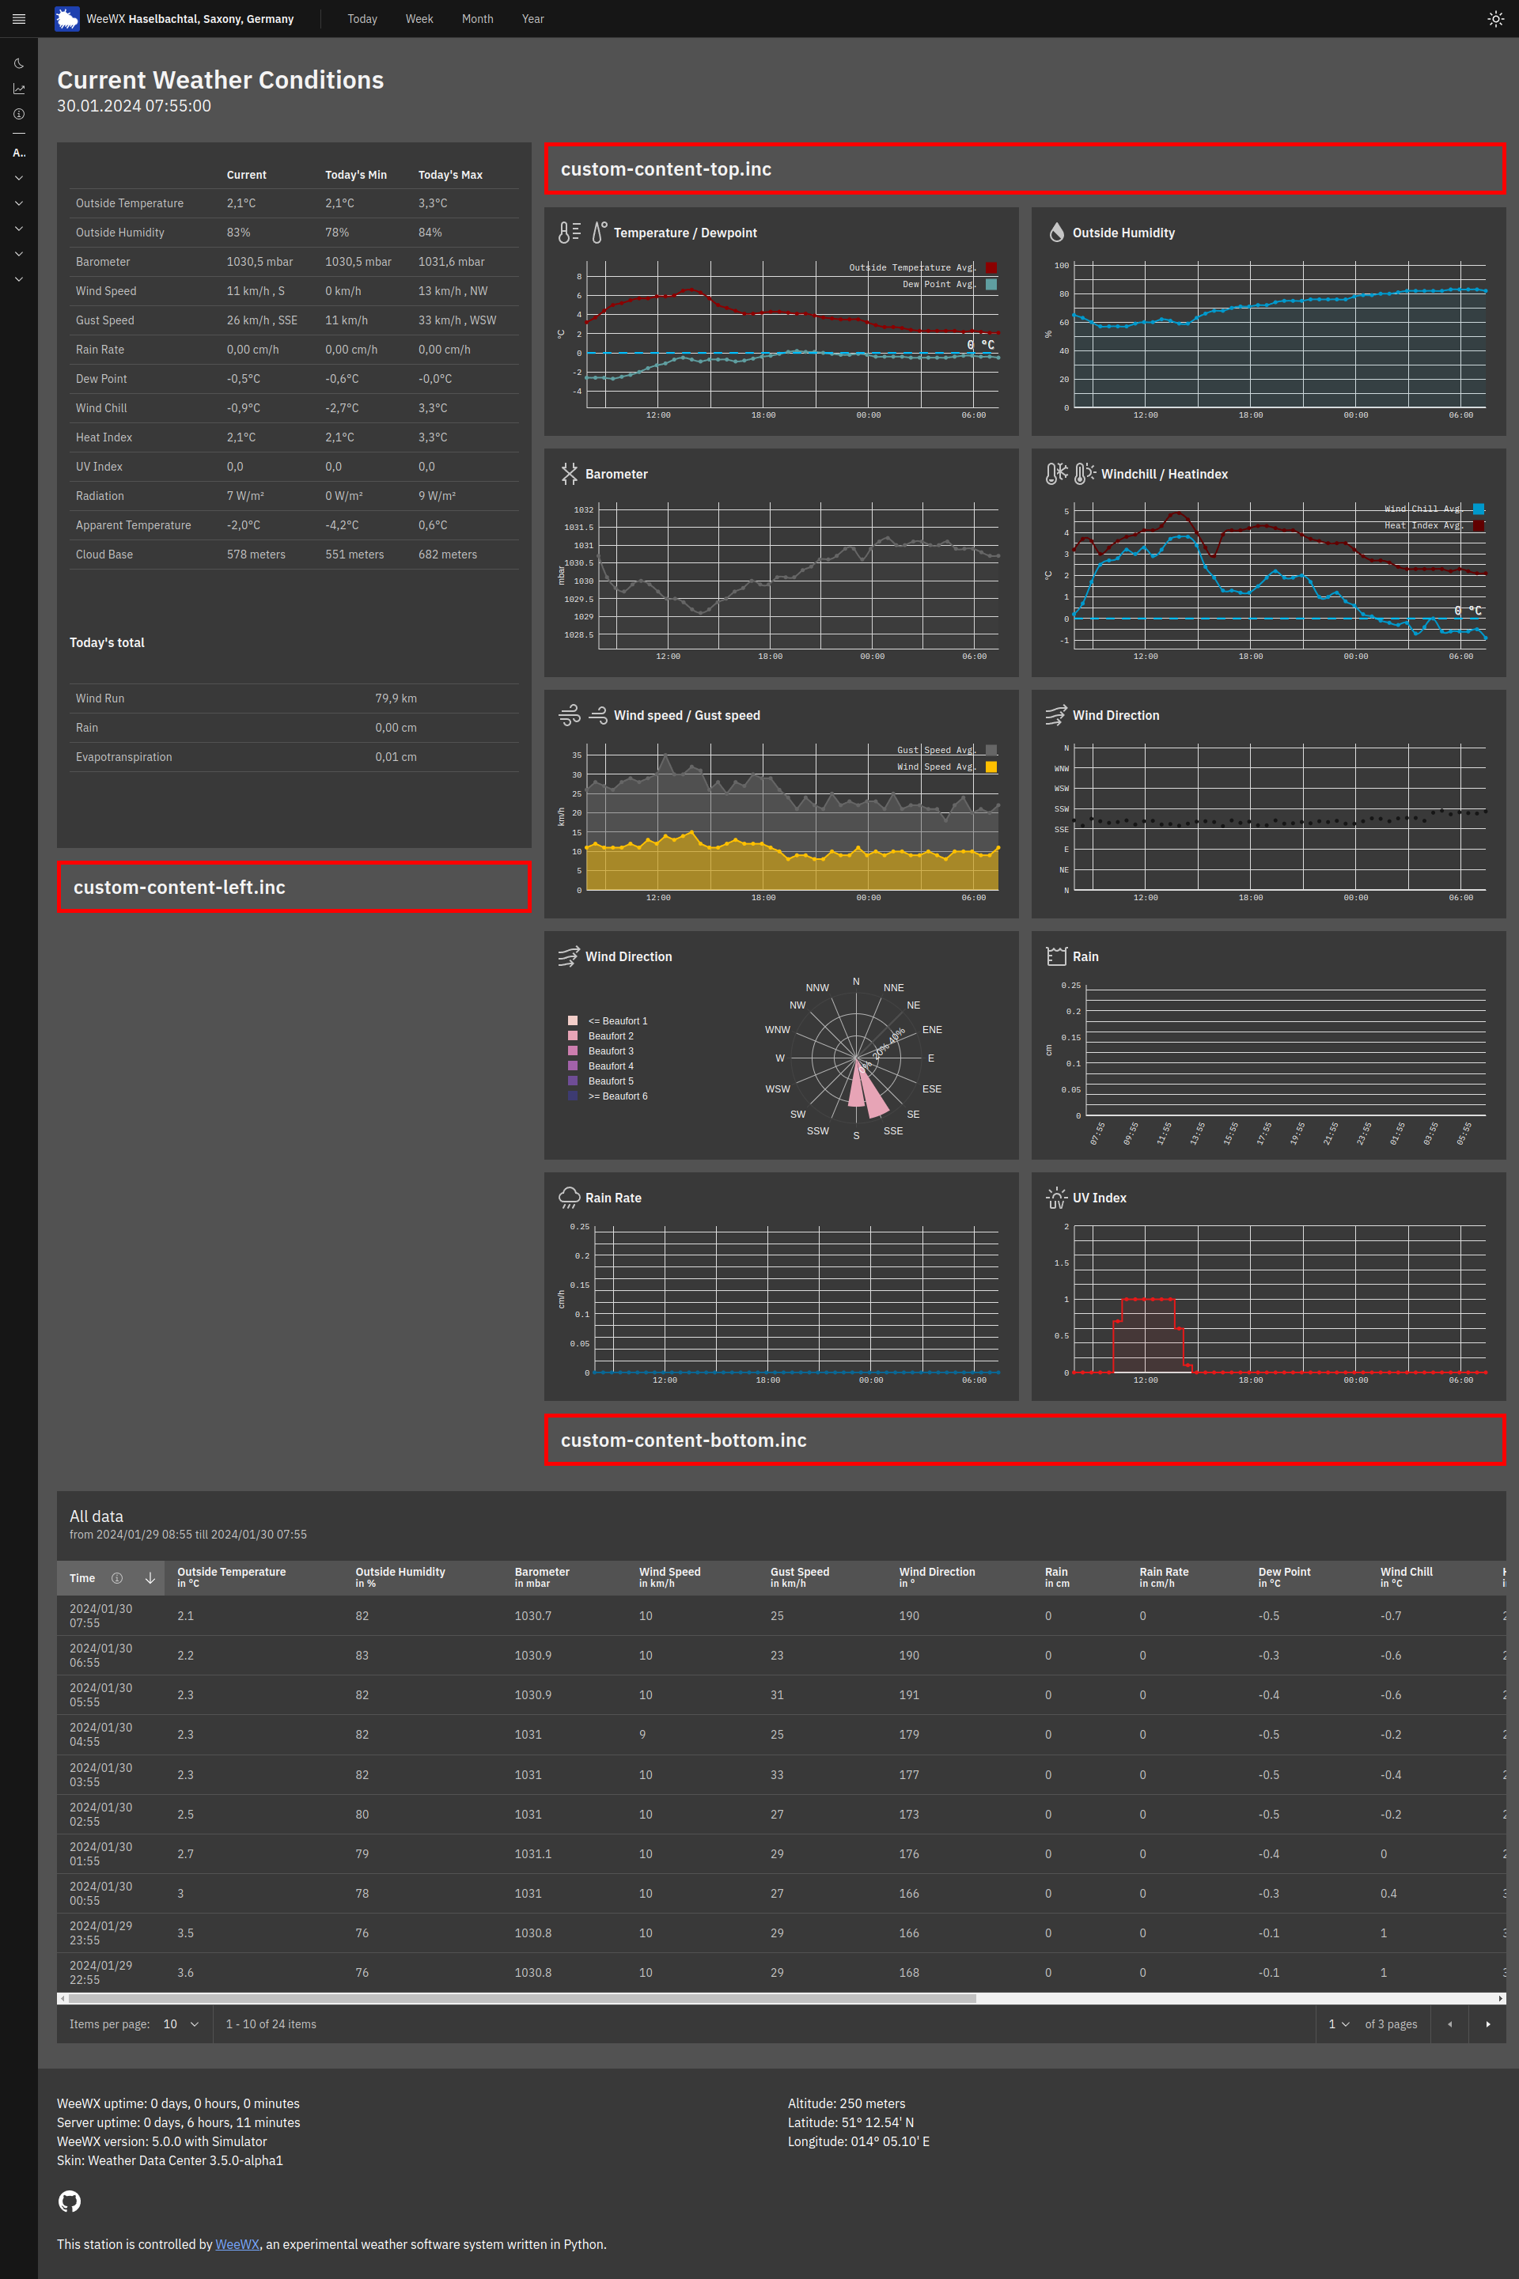The image size is (1519, 2279).
Task: Open the navigation via hamburger icon
Action: tap(17, 18)
